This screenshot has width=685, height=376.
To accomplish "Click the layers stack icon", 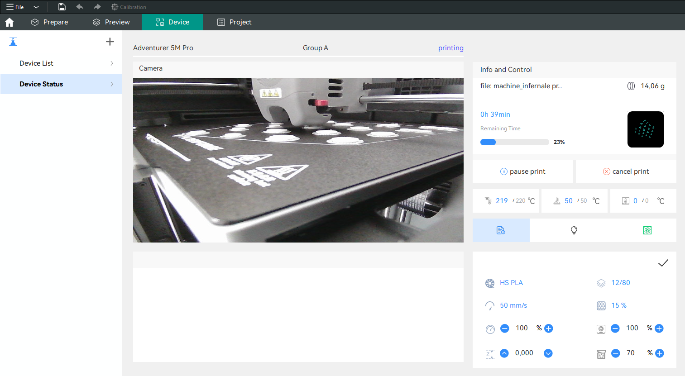I will [601, 283].
